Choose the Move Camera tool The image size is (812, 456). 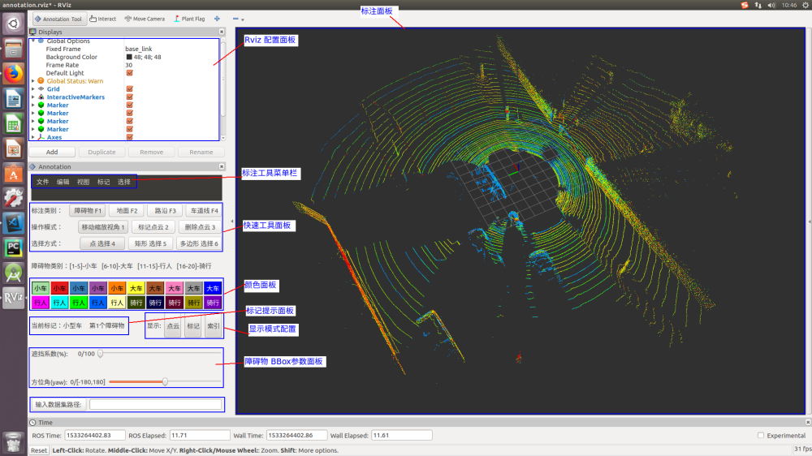[145, 19]
